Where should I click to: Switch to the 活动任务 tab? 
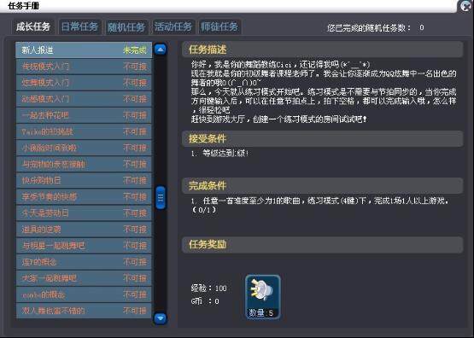point(173,26)
